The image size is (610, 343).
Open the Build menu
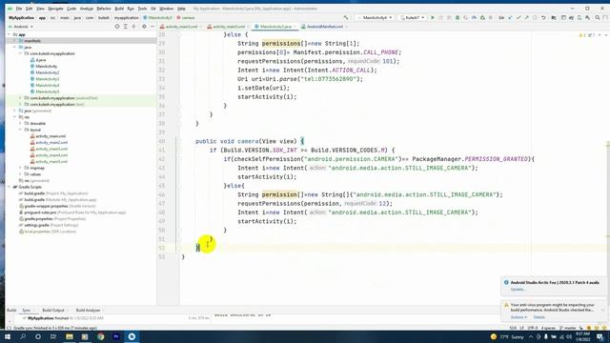tap(119, 9)
